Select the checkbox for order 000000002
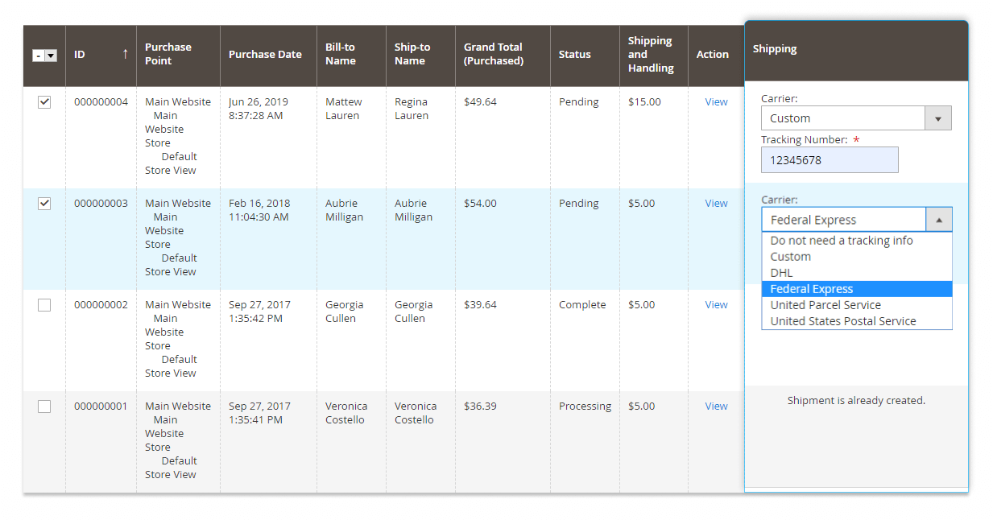 (x=44, y=305)
